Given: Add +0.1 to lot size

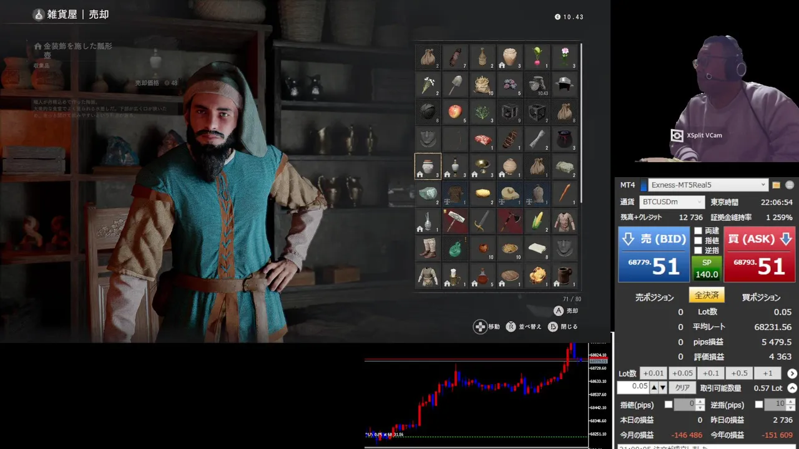Looking at the screenshot, I should click(710, 374).
